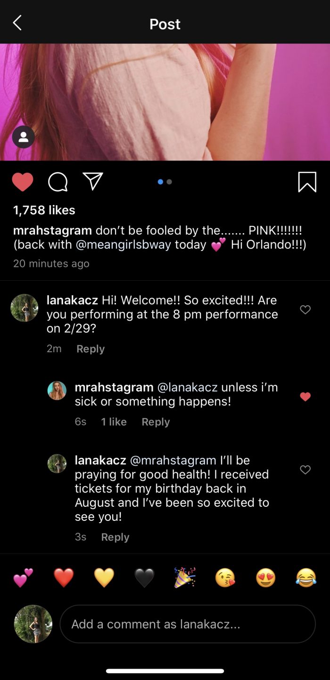This screenshot has width=330, height=680.
Task: Insert the crying-laughing emoji
Action: click(x=306, y=578)
